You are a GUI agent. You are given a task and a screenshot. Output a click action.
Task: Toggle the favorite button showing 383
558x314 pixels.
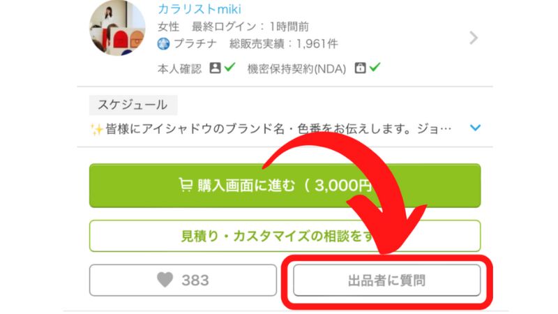183,281
